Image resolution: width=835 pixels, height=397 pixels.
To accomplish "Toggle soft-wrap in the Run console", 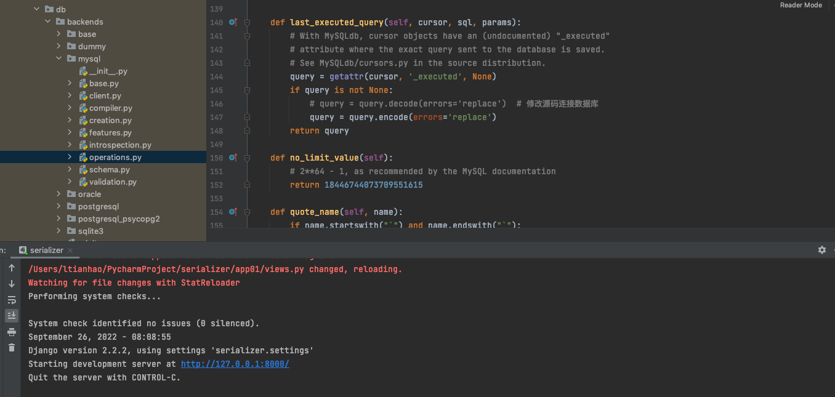I will click(11, 300).
